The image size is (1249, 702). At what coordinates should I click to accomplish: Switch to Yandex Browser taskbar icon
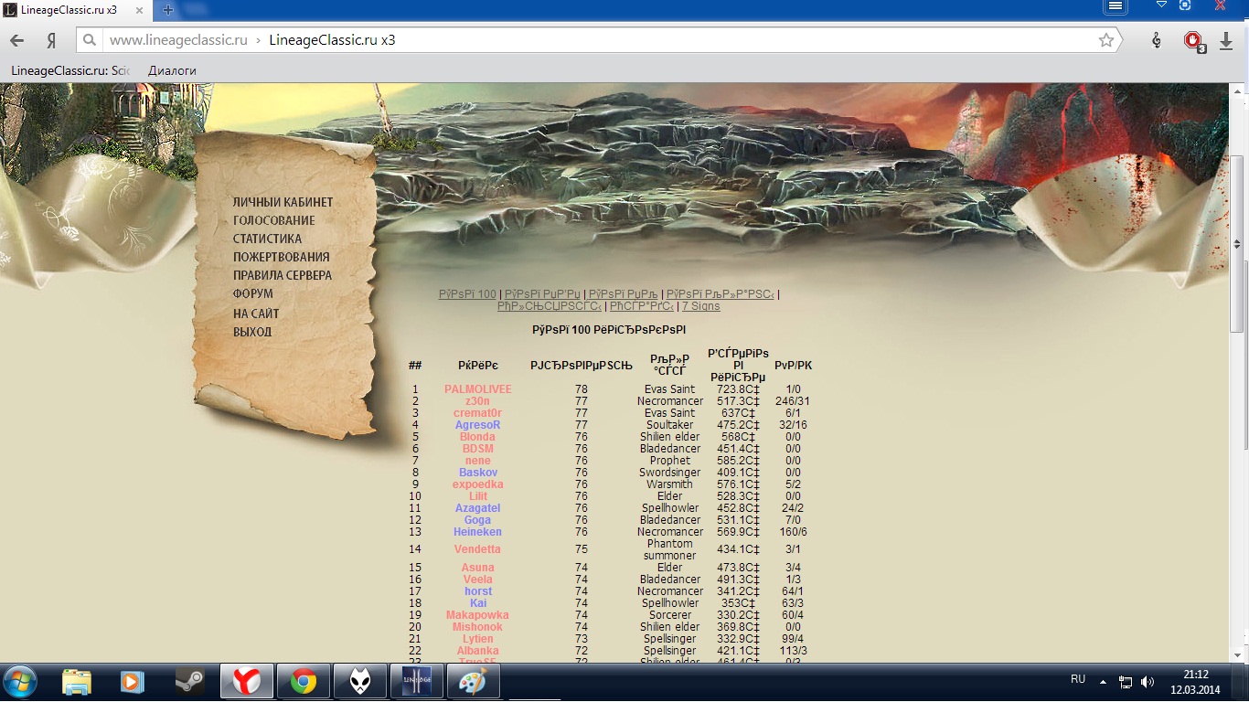(246, 682)
